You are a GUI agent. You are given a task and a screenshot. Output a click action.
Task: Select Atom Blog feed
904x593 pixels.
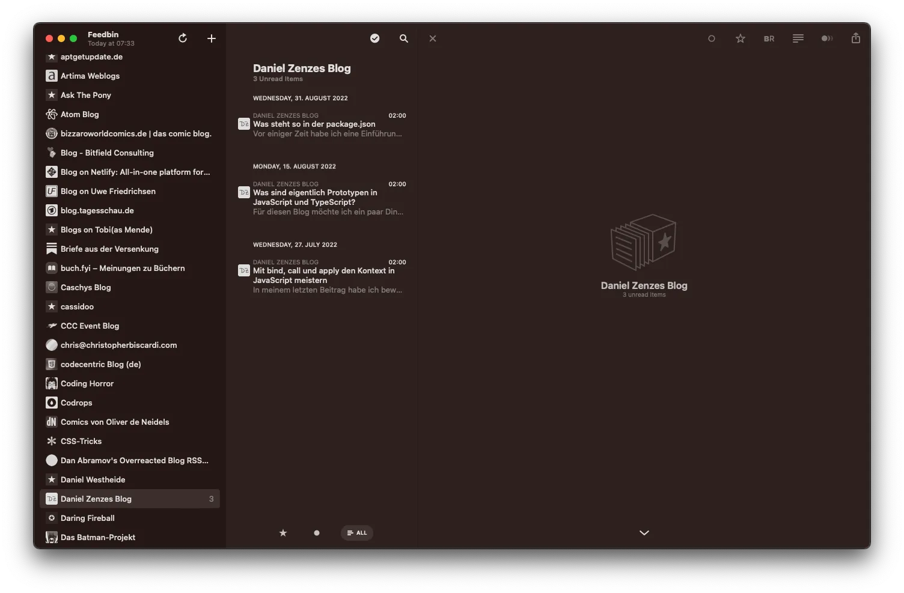(130, 114)
